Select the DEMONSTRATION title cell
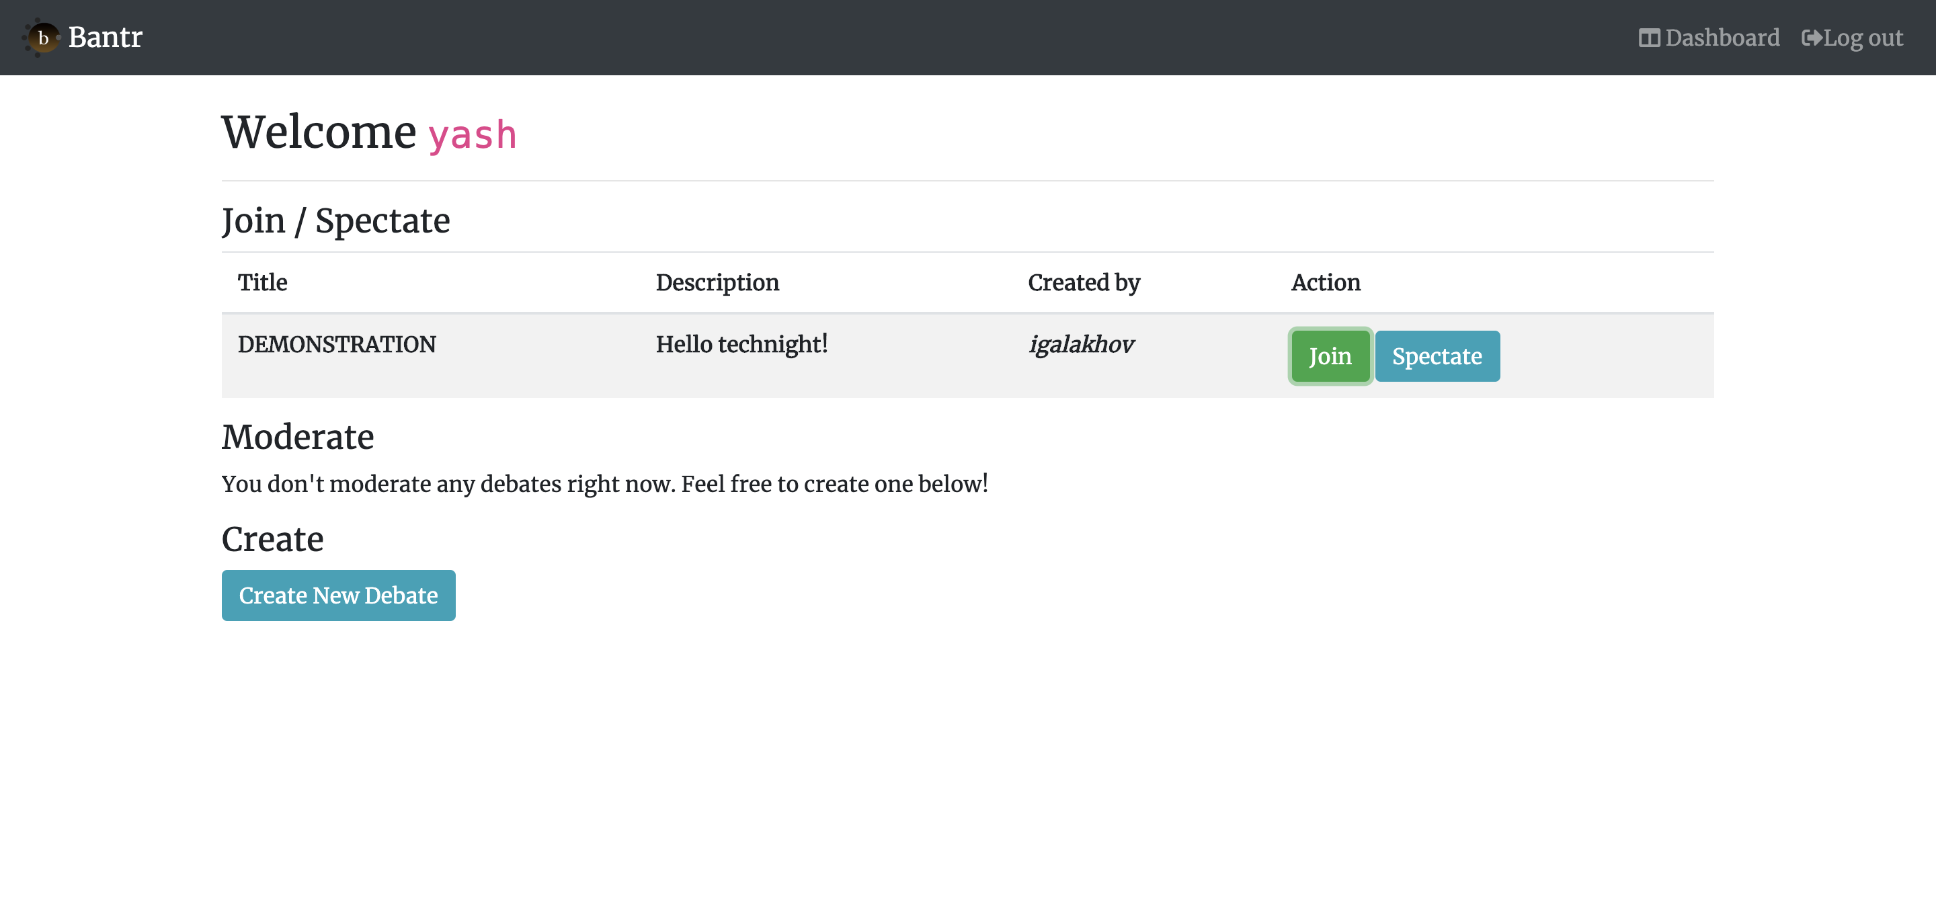1936x906 pixels. (x=337, y=344)
